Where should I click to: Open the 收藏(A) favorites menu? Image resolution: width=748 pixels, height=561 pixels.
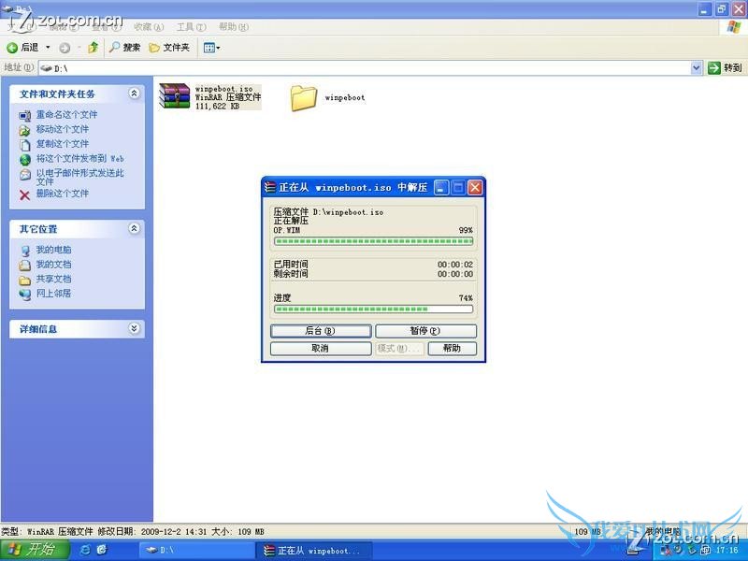pyautogui.click(x=149, y=27)
